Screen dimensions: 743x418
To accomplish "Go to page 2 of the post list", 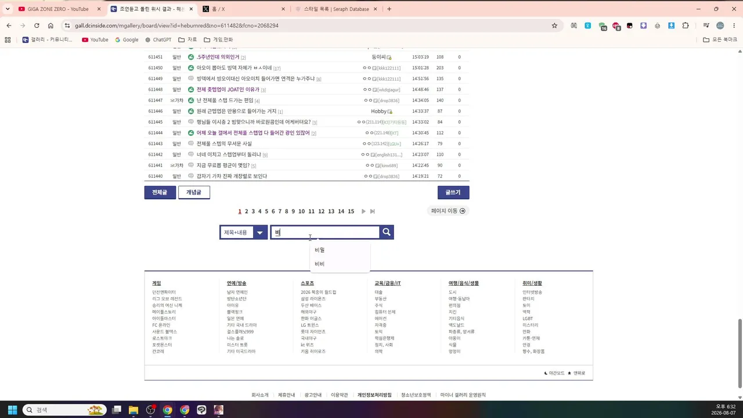I will (x=246, y=211).
